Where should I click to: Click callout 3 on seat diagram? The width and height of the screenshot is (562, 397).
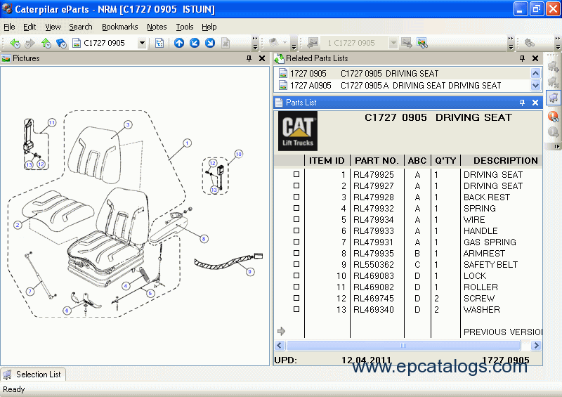pyautogui.click(x=128, y=124)
